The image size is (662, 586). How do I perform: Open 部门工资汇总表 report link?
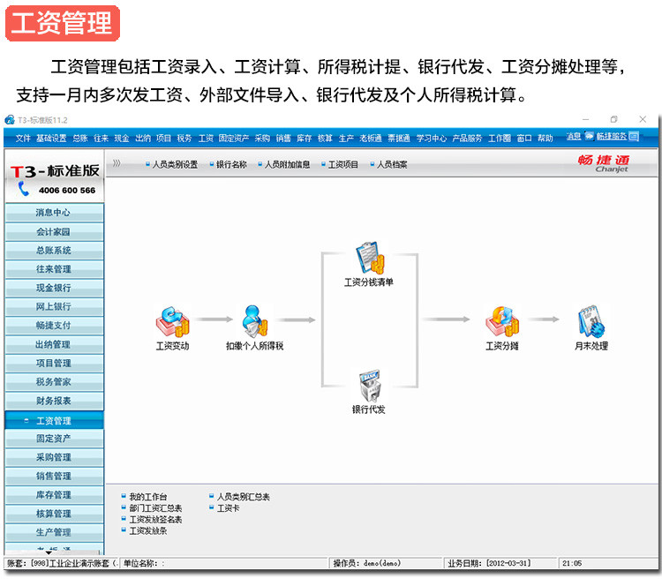[155, 508]
